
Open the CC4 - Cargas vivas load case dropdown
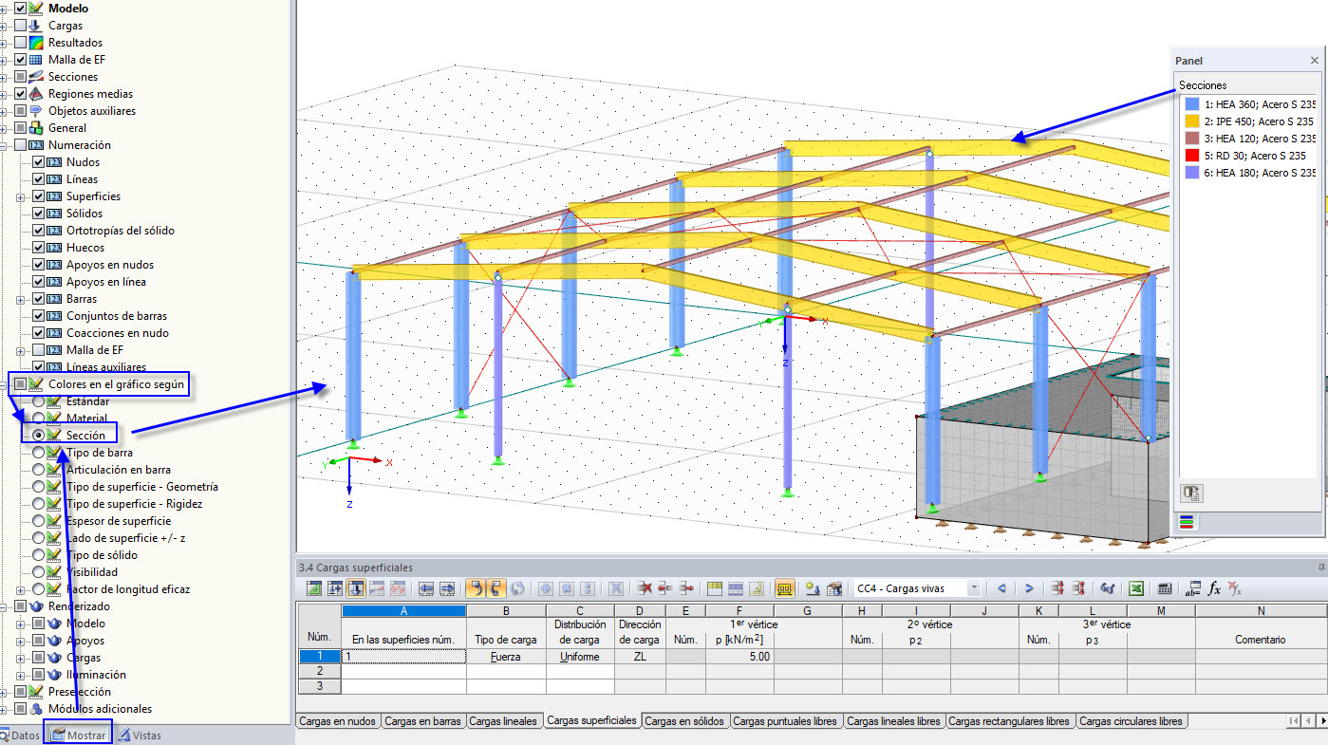(974, 588)
